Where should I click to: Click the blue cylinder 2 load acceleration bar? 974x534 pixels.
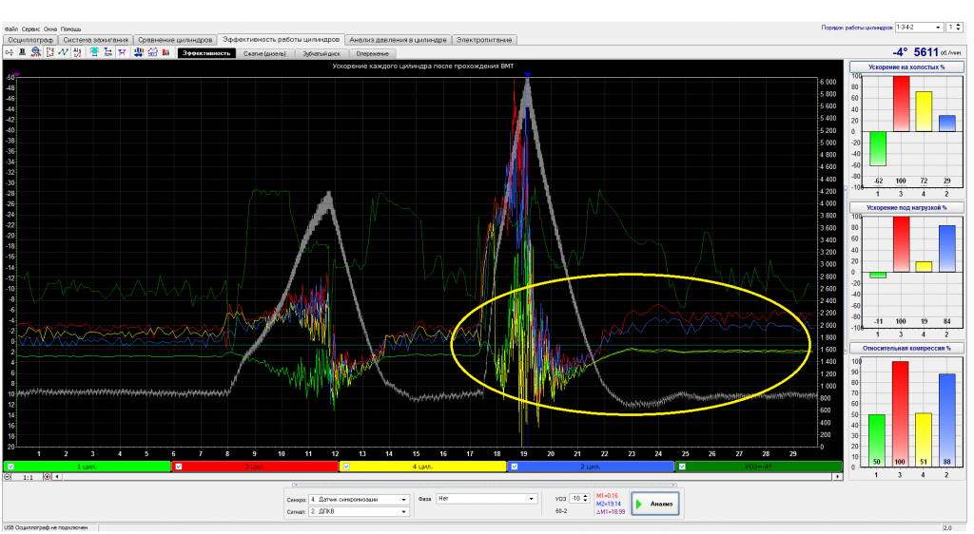(x=947, y=249)
